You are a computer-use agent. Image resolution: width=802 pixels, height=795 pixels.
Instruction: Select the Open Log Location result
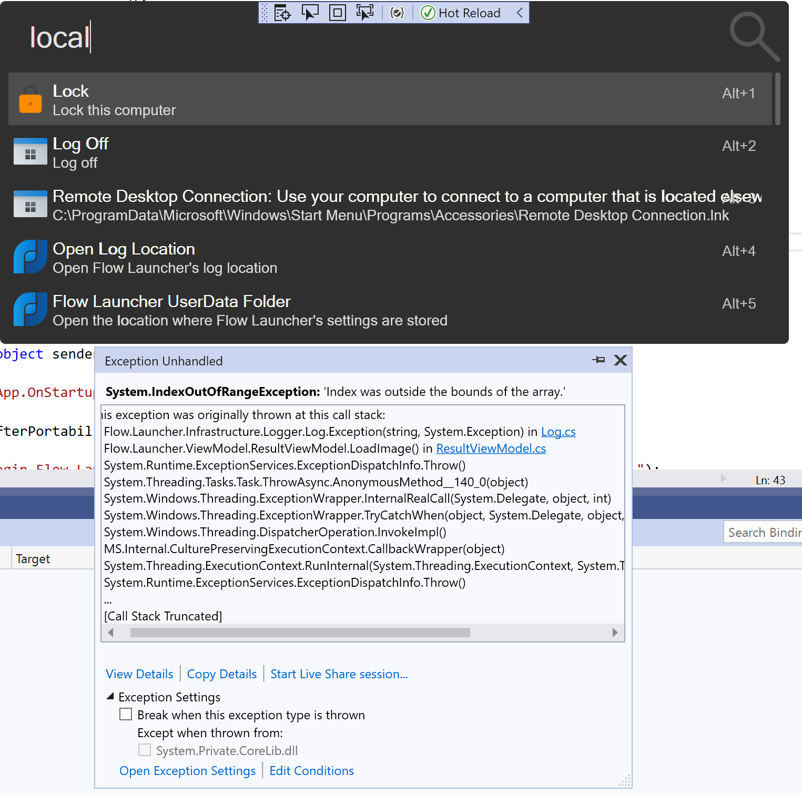tap(390, 257)
